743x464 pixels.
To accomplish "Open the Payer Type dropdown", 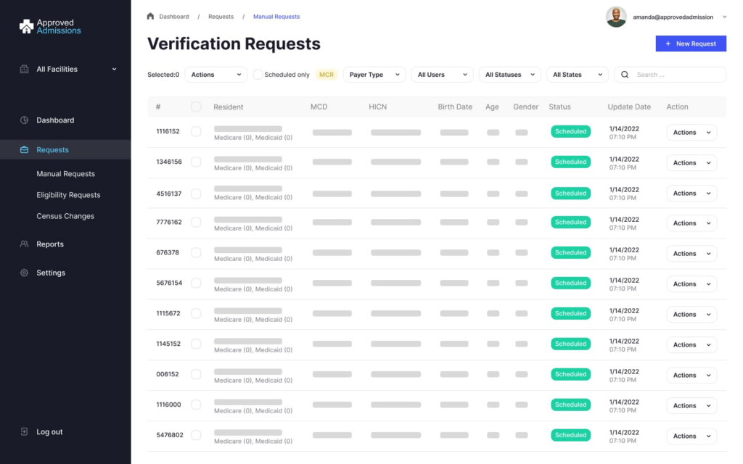I will point(374,75).
